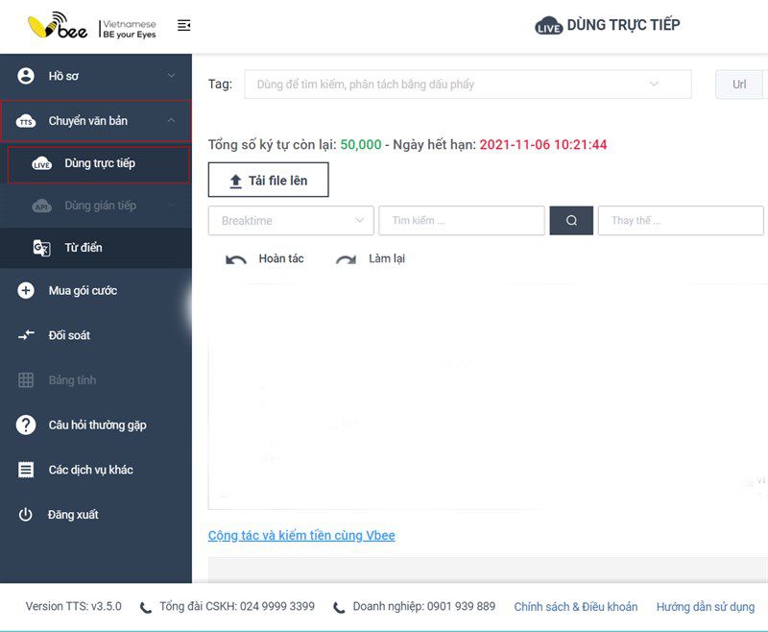Click the magnifier search button
Viewport: 768px width, 632px height.
click(x=571, y=221)
